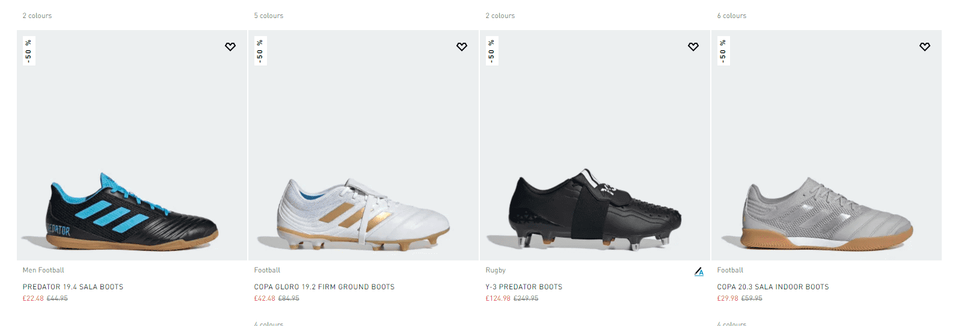Add Predator 19.4 Sala Boots to wishlist
This screenshot has height=326, width=976.
pos(230,47)
